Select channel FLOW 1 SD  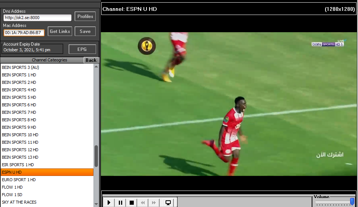pyautogui.click(x=47, y=195)
